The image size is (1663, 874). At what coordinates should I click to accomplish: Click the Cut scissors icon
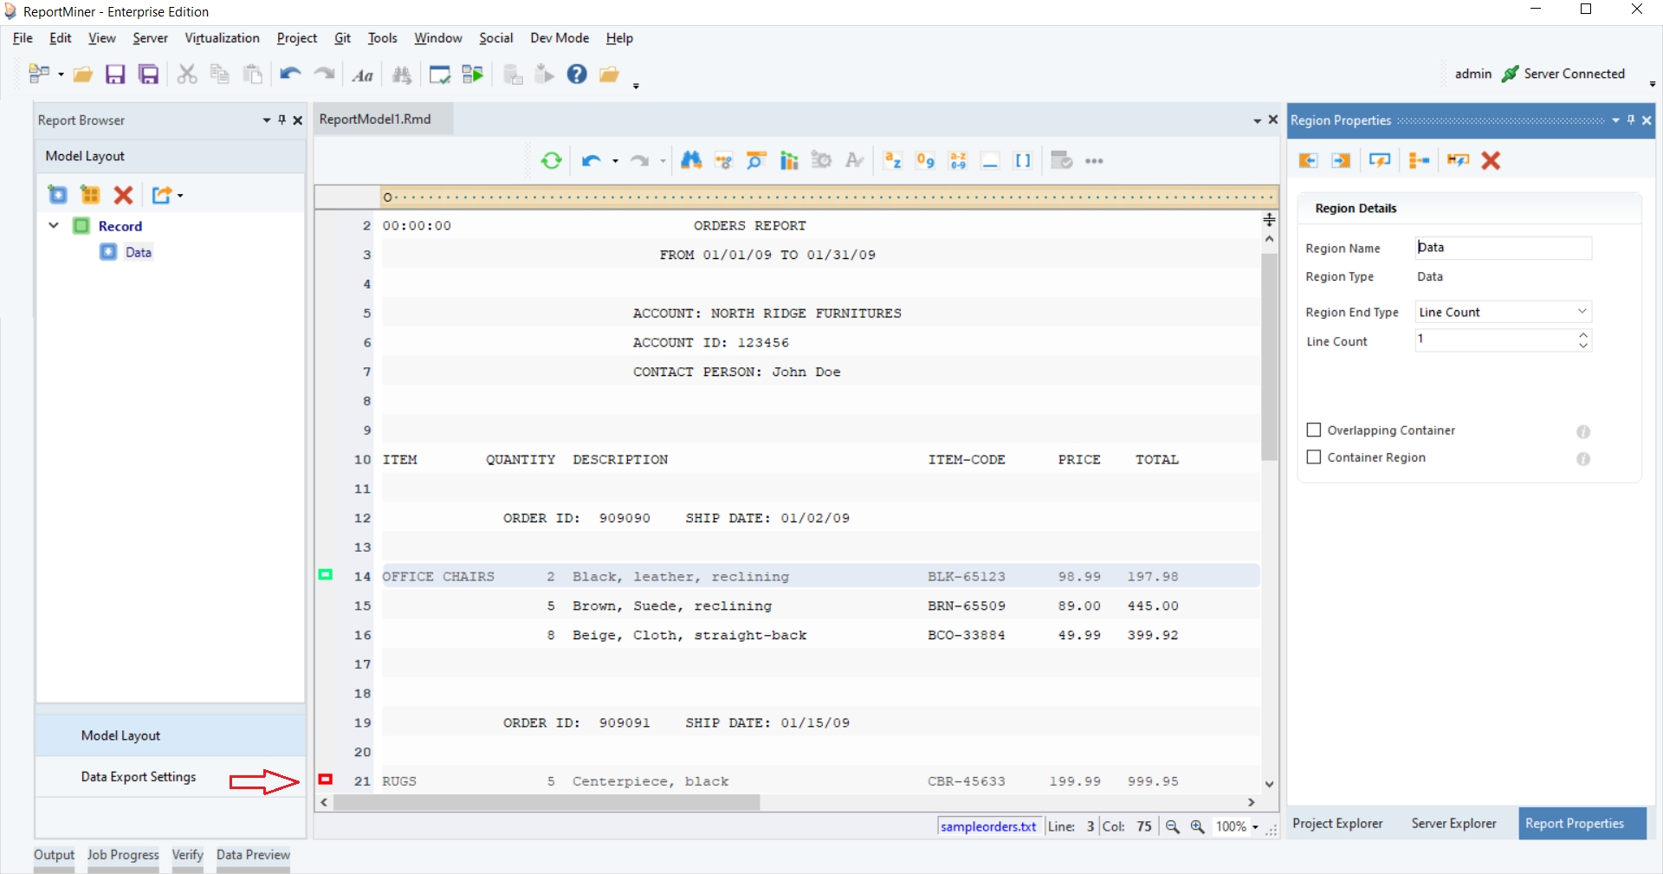click(x=186, y=74)
